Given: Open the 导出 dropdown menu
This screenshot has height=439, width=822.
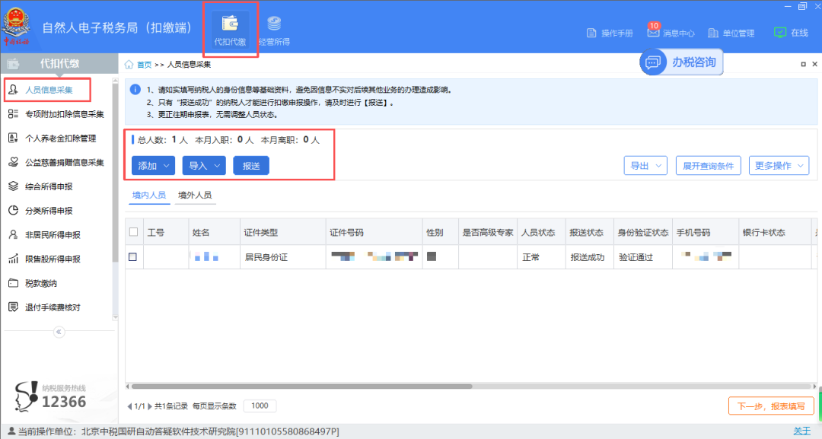Looking at the screenshot, I should pyautogui.click(x=645, y=165).
